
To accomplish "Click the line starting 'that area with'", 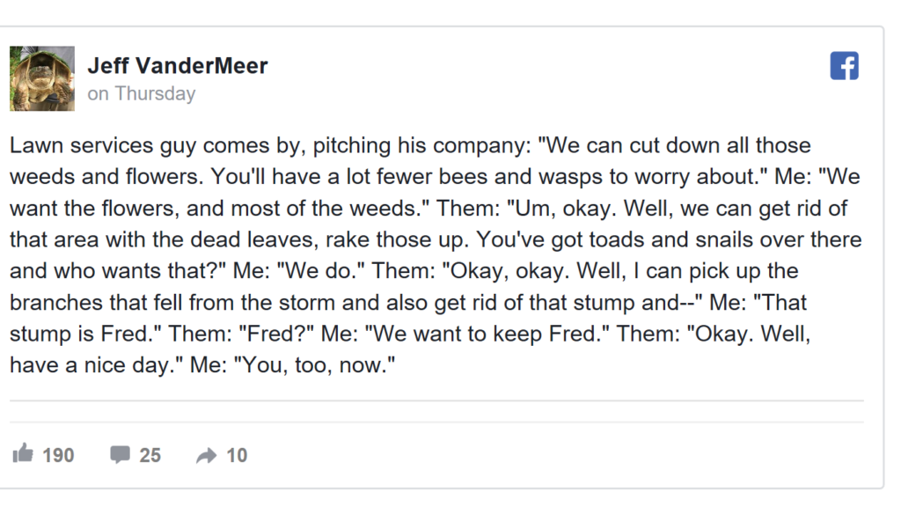I will pos(436,239).
